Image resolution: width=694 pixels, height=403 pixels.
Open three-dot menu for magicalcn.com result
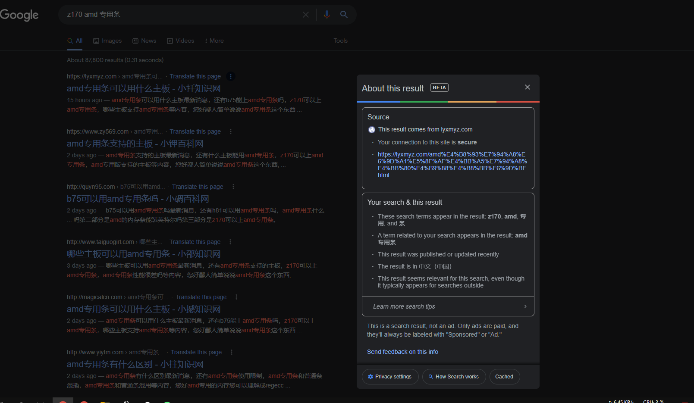pos(236,297)
